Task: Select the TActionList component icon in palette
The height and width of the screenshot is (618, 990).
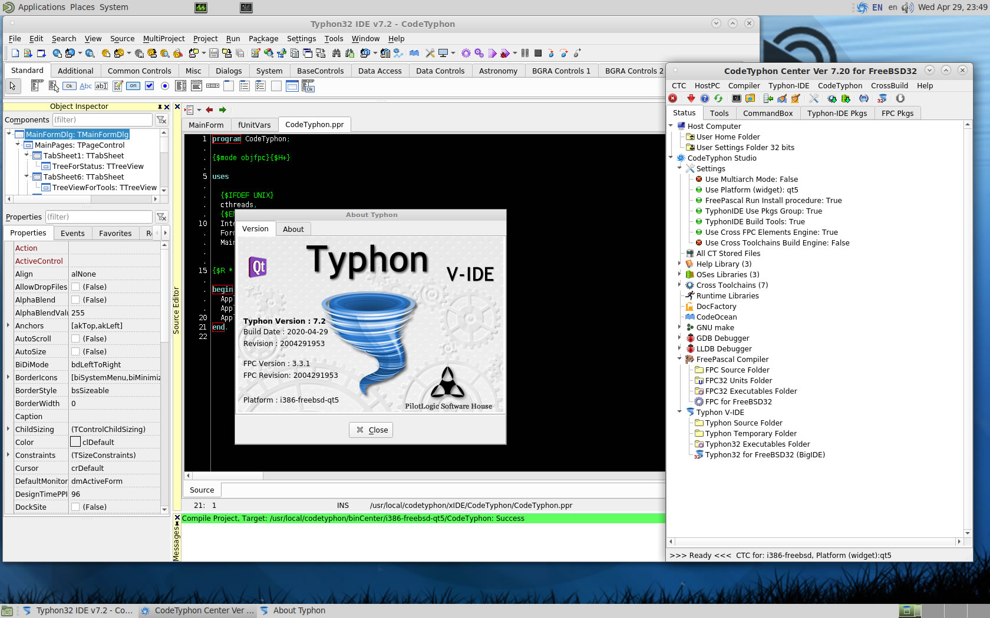Action: coord(308,87)
